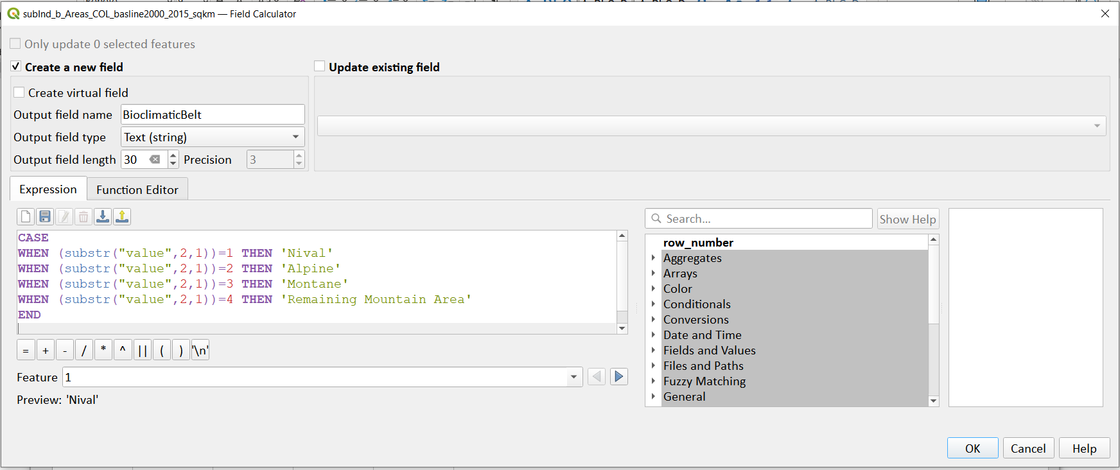1120x470 pixels.
Task: Clear the expression editor with New icon
Action: click(x=26, y=217)
